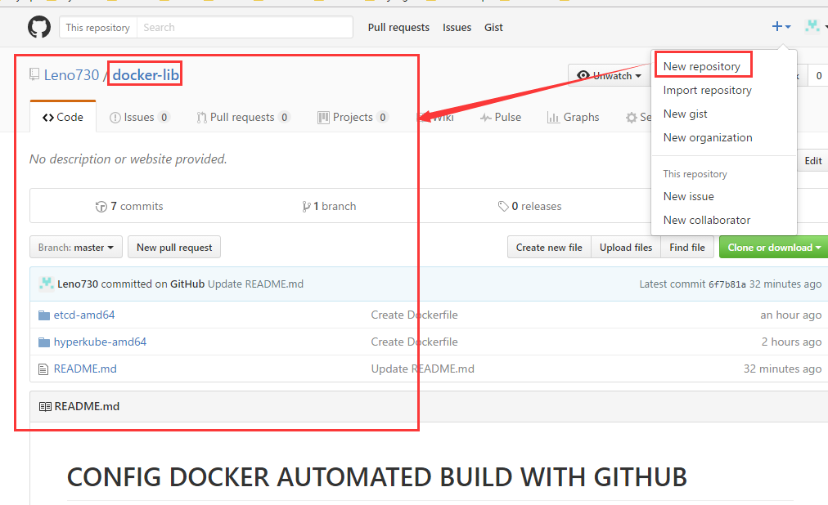Select New issue from the menu
The height and width of the screenshot is (505, 828).
click(x=689, y=196)
